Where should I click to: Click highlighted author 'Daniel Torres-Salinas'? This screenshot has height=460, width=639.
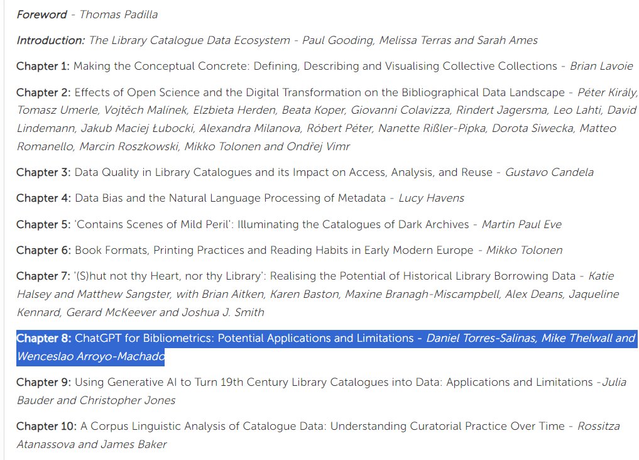pyautogui.click(x=482, y=338)
